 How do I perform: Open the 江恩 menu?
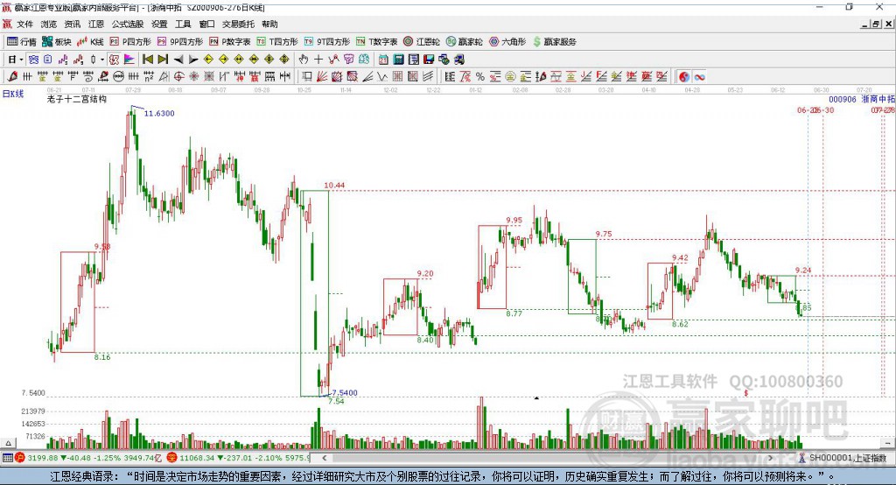pos(96,24)
